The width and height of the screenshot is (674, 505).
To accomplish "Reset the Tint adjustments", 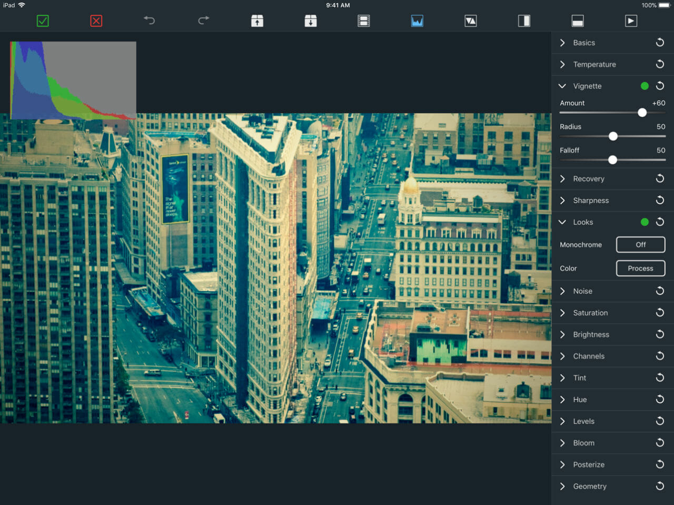I will click(x=660, y=378).
